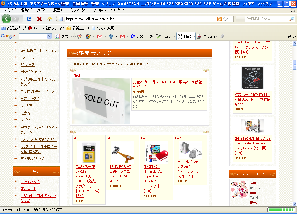Go to the home page via house icon
The height and width of the screenshot is (214, 297).
[50, 19]
